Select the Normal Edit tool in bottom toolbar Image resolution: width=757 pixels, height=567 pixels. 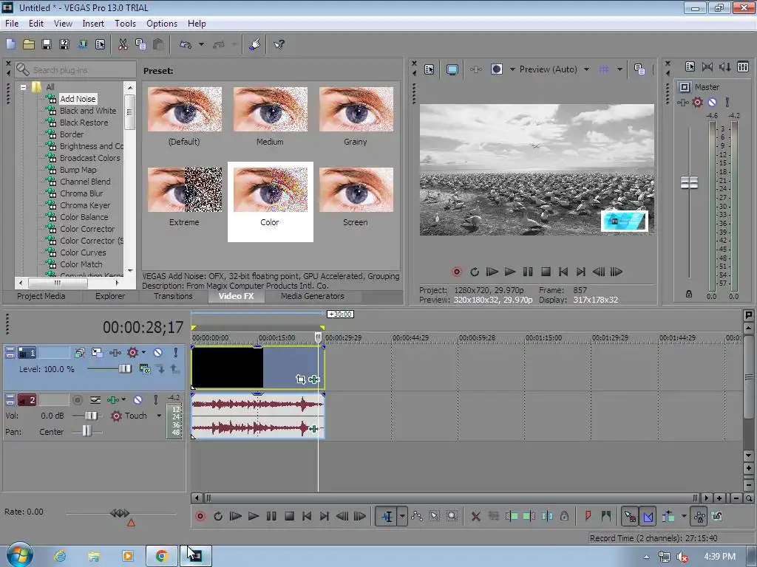pyautogui.click(x=387, y=516)
